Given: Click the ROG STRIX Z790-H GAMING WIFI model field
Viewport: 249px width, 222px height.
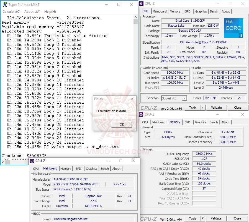Looking at the screenshot, I should (79, 184).
